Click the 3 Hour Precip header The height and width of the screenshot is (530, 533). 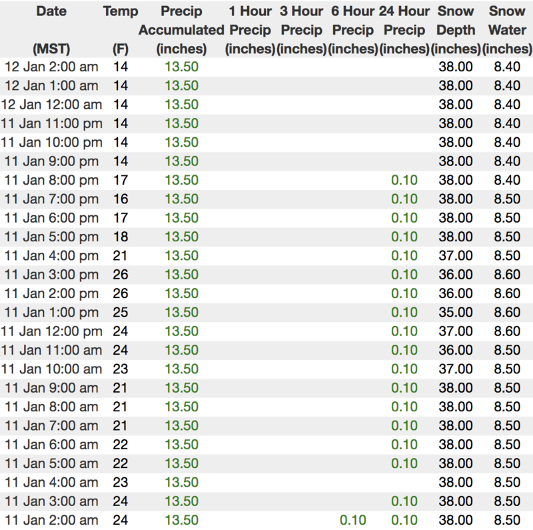point(302,30)
